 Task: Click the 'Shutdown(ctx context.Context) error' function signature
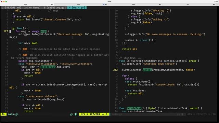170,61
